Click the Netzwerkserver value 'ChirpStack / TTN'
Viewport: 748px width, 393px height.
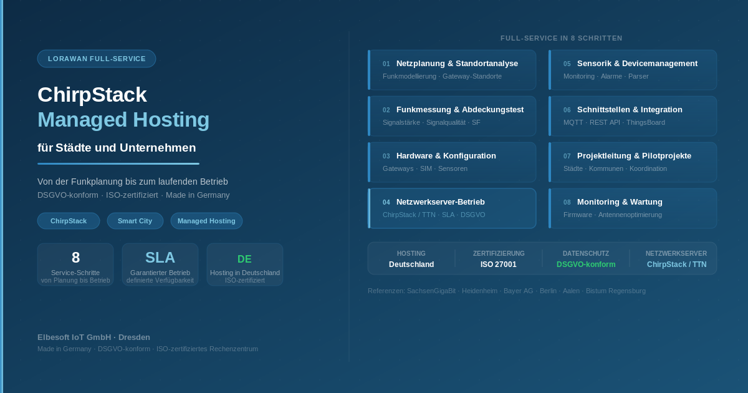(677, 264)
